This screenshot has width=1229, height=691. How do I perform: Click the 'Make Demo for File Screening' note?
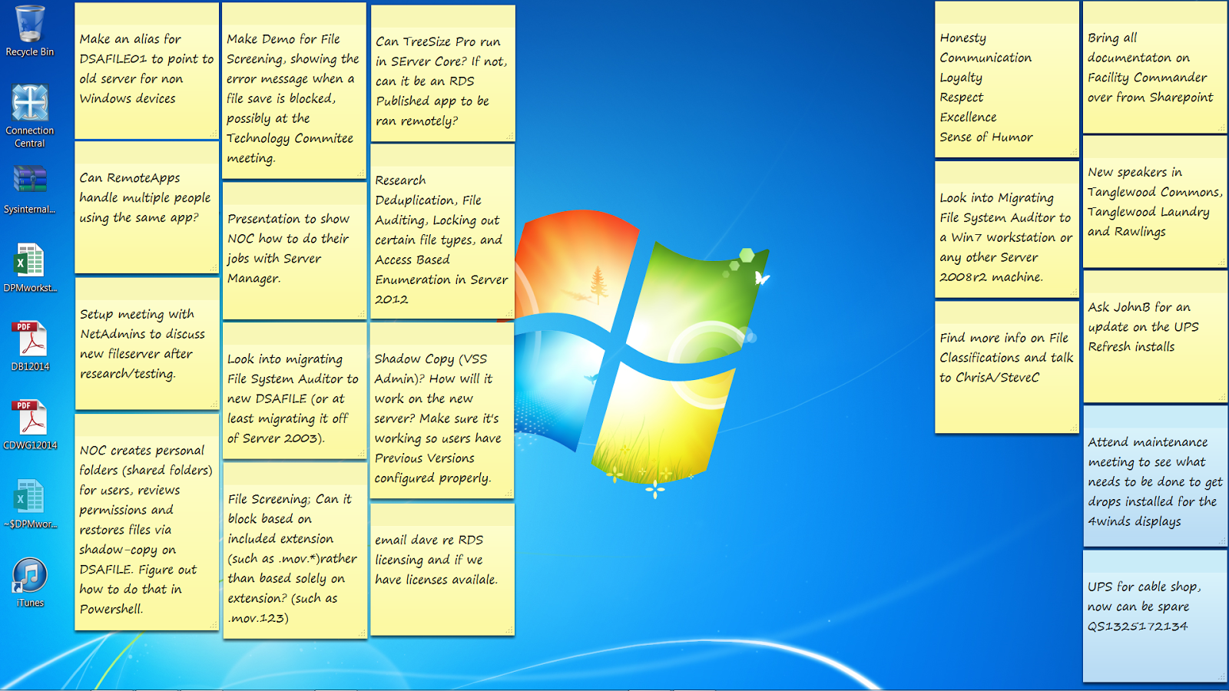[x=294, y=91]
